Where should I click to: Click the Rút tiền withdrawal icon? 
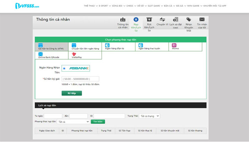coord(149,20)
